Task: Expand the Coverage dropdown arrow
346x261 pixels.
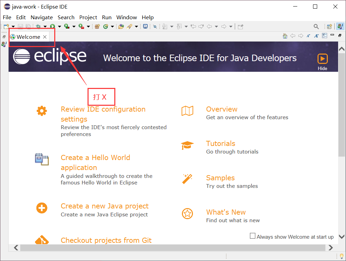Action: tap(74, 27)
